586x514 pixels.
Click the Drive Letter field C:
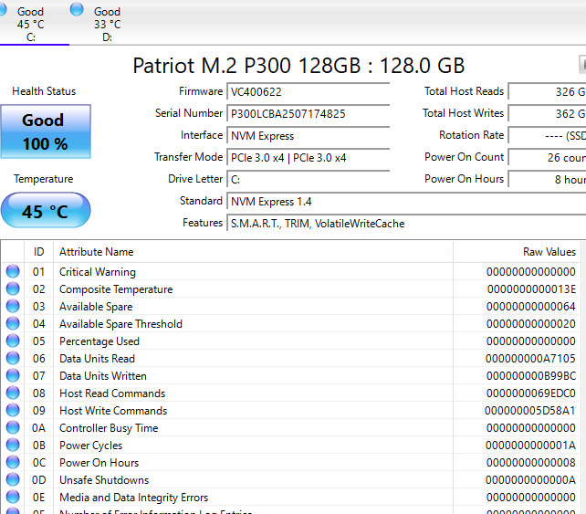coord(308,180)
